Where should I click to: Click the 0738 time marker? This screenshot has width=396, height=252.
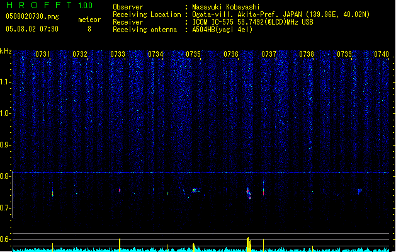pyautogui.click(x=307, y=54)
